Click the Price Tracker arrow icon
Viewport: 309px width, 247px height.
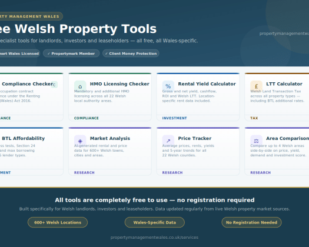point(168,141)
